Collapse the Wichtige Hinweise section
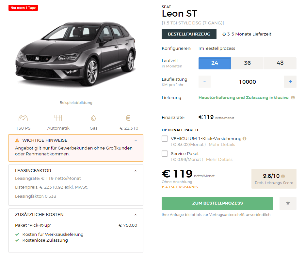This screenshot has width=305, height=258. coord(136,140)
